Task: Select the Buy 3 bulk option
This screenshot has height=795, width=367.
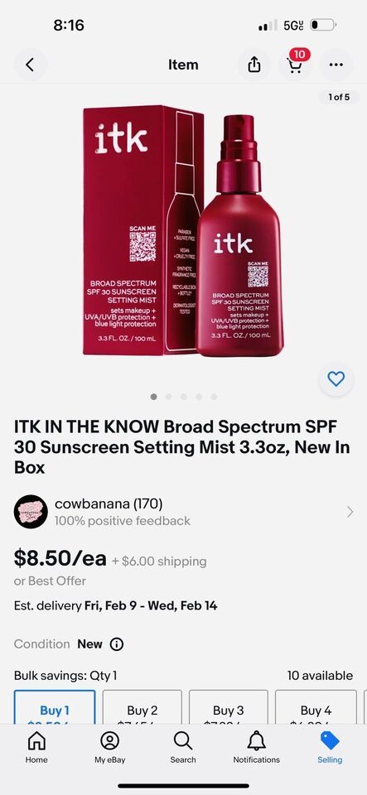Action: coord(229,707)
